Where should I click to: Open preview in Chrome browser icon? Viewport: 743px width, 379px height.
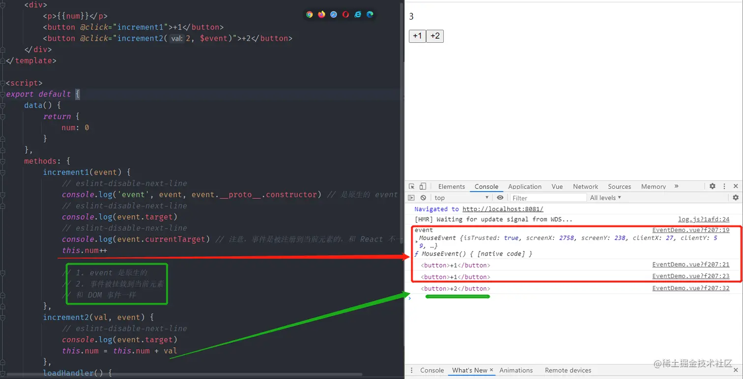[310, 14]
